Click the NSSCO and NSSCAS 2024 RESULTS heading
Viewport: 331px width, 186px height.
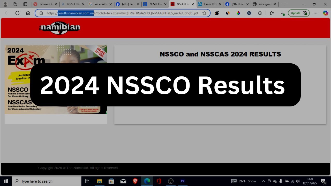(x=220, y=54)
